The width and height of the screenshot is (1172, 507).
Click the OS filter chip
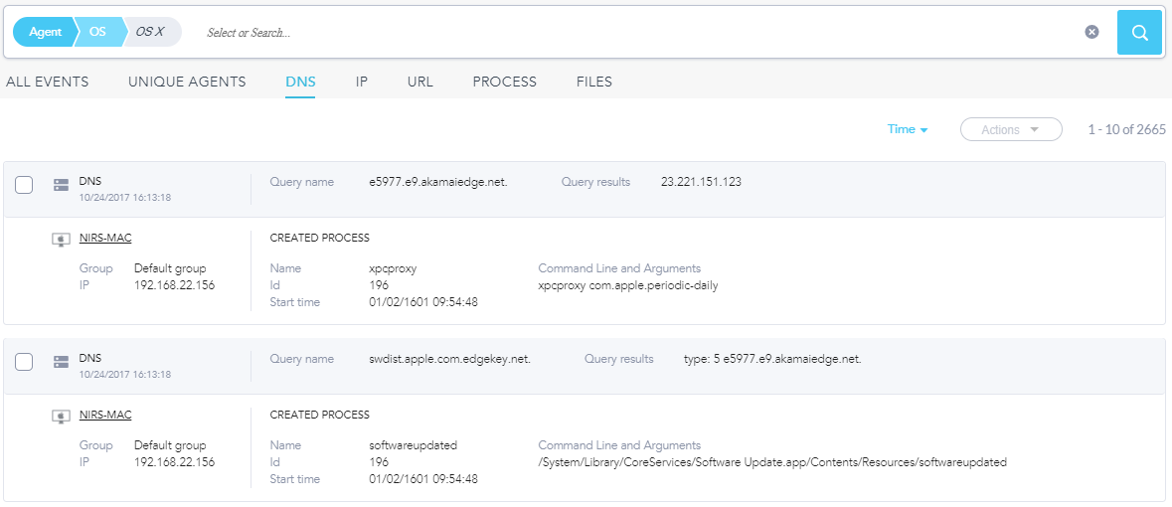tap(97, 32)
